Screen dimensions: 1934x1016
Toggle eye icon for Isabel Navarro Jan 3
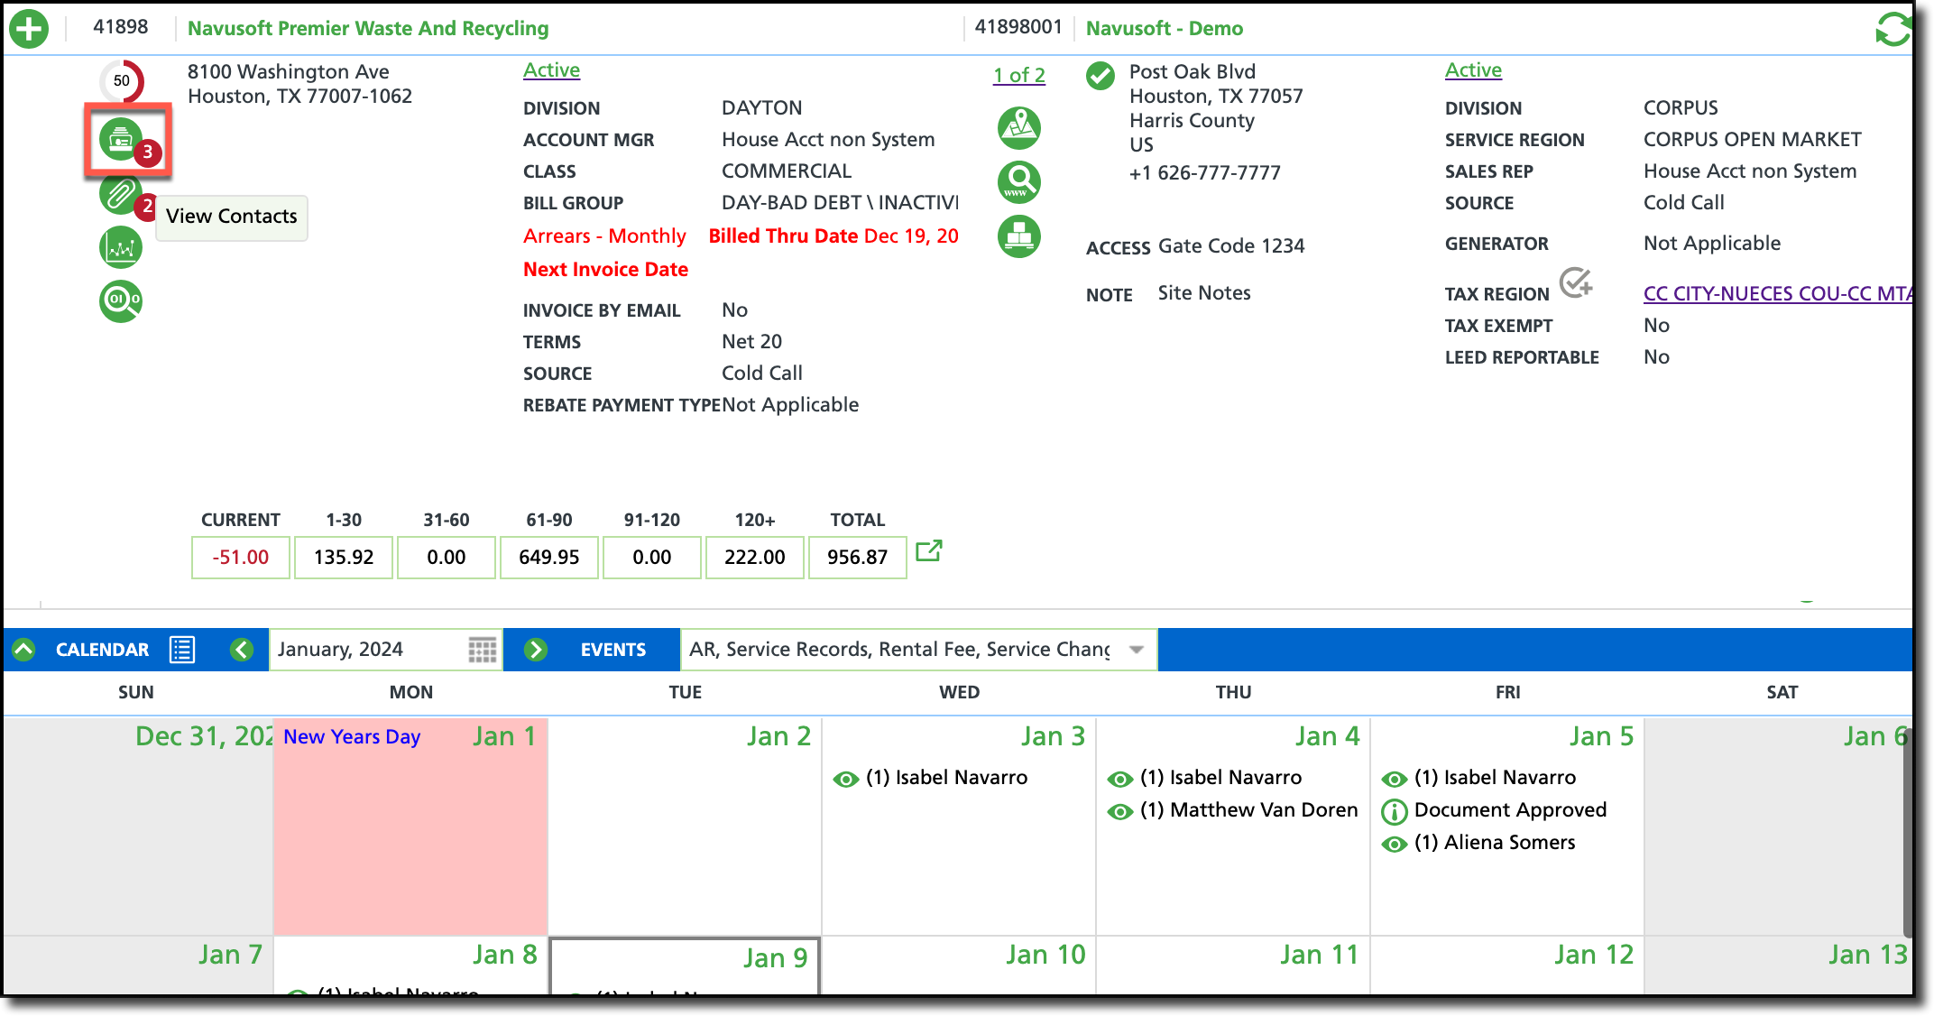point(845,779)
